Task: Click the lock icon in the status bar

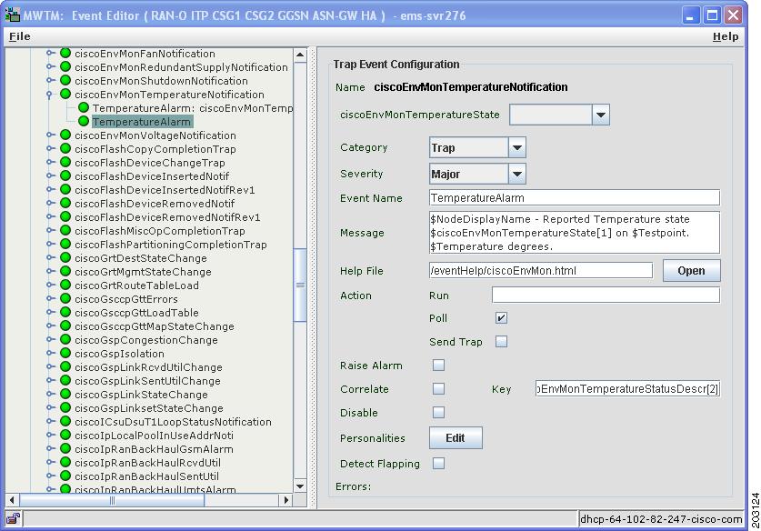Action: click(x=13, y=518)
